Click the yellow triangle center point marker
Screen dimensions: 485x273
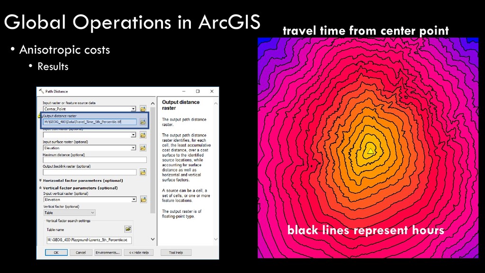coord(370,151)
